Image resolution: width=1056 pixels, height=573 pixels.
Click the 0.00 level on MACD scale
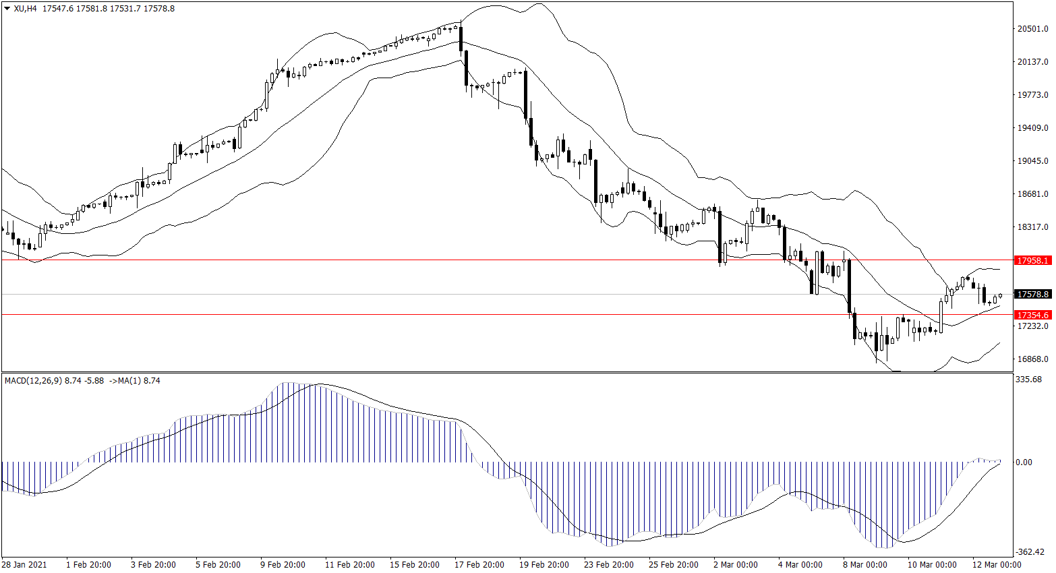point(1024,462)
